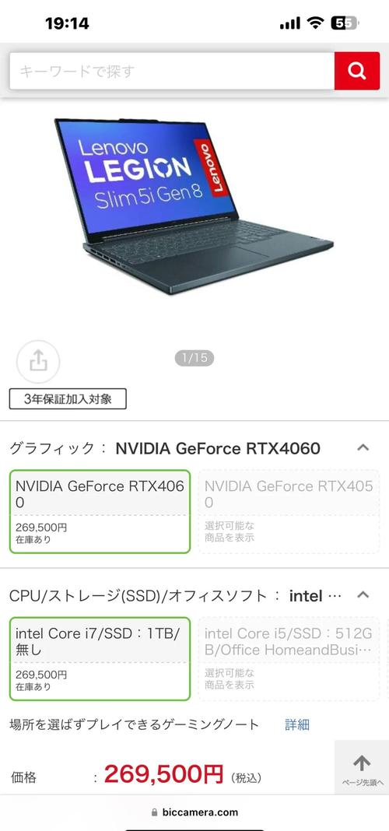Collapse the グラフィック section chevron

pos(363,448)
